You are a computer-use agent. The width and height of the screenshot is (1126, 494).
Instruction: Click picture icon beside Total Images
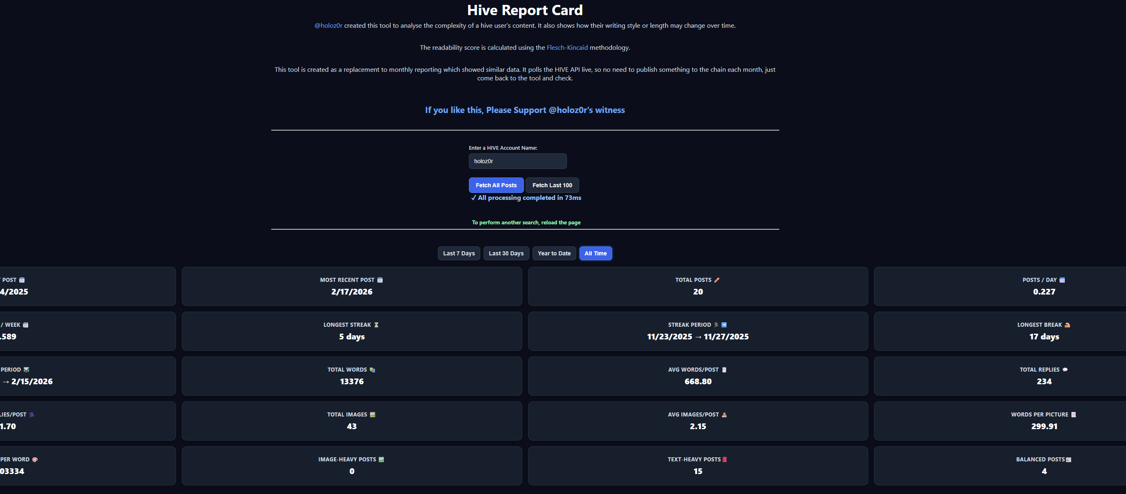(372, 414)
